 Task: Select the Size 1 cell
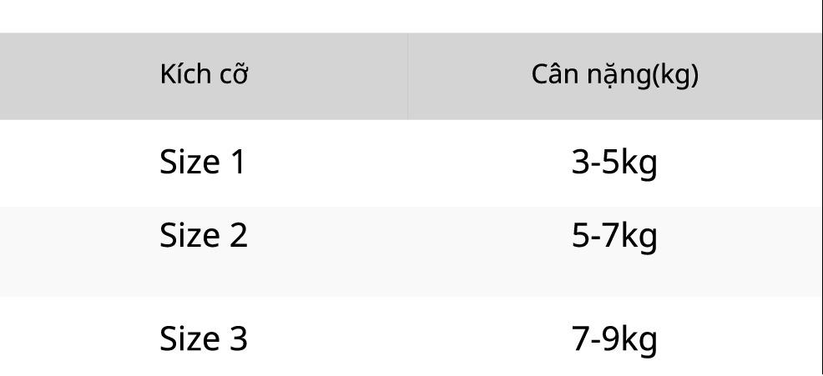pos(202,162)
